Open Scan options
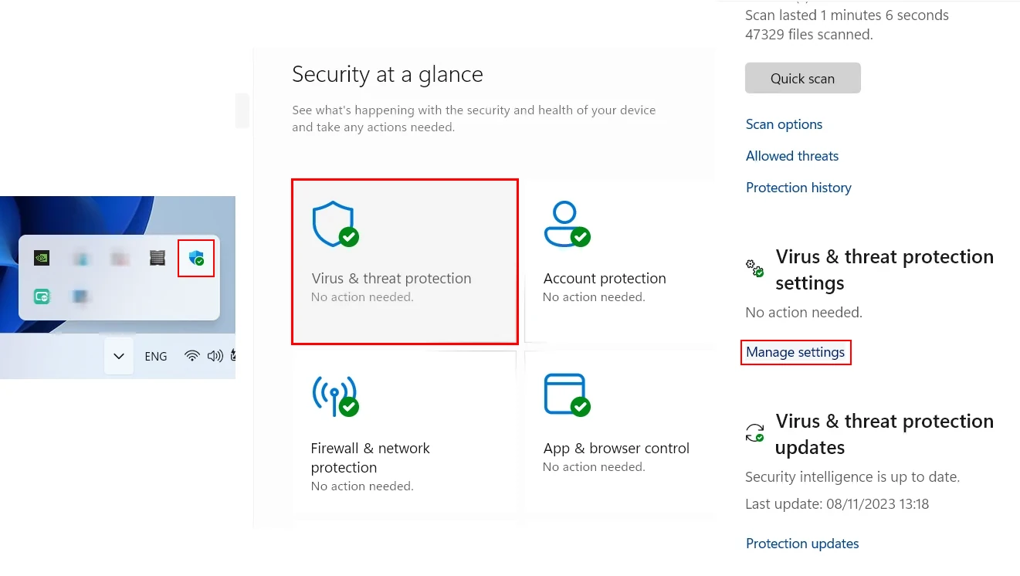 (x=784, y=124)
